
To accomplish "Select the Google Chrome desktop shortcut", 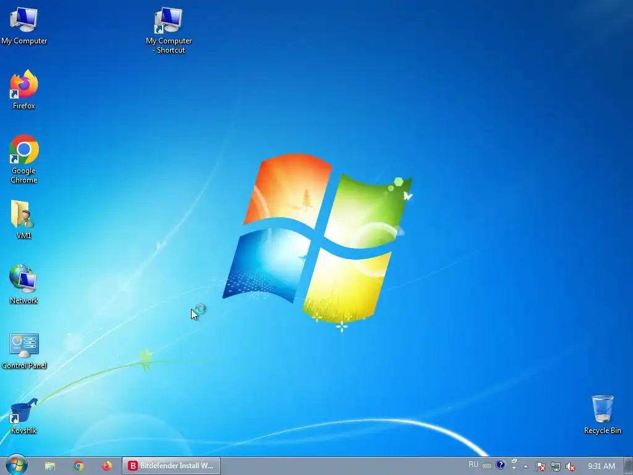I will click(x=24, y=159).
